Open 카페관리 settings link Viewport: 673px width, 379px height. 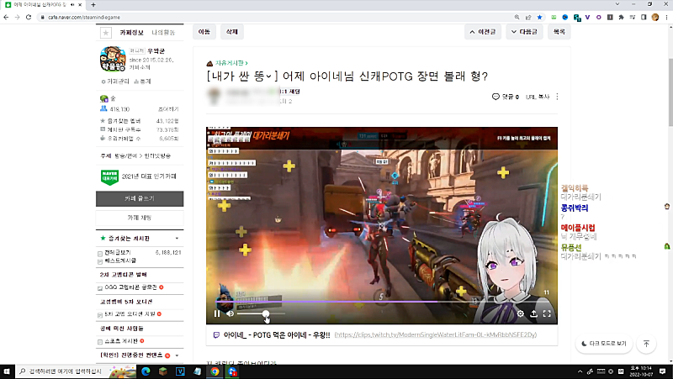[115, 82]
